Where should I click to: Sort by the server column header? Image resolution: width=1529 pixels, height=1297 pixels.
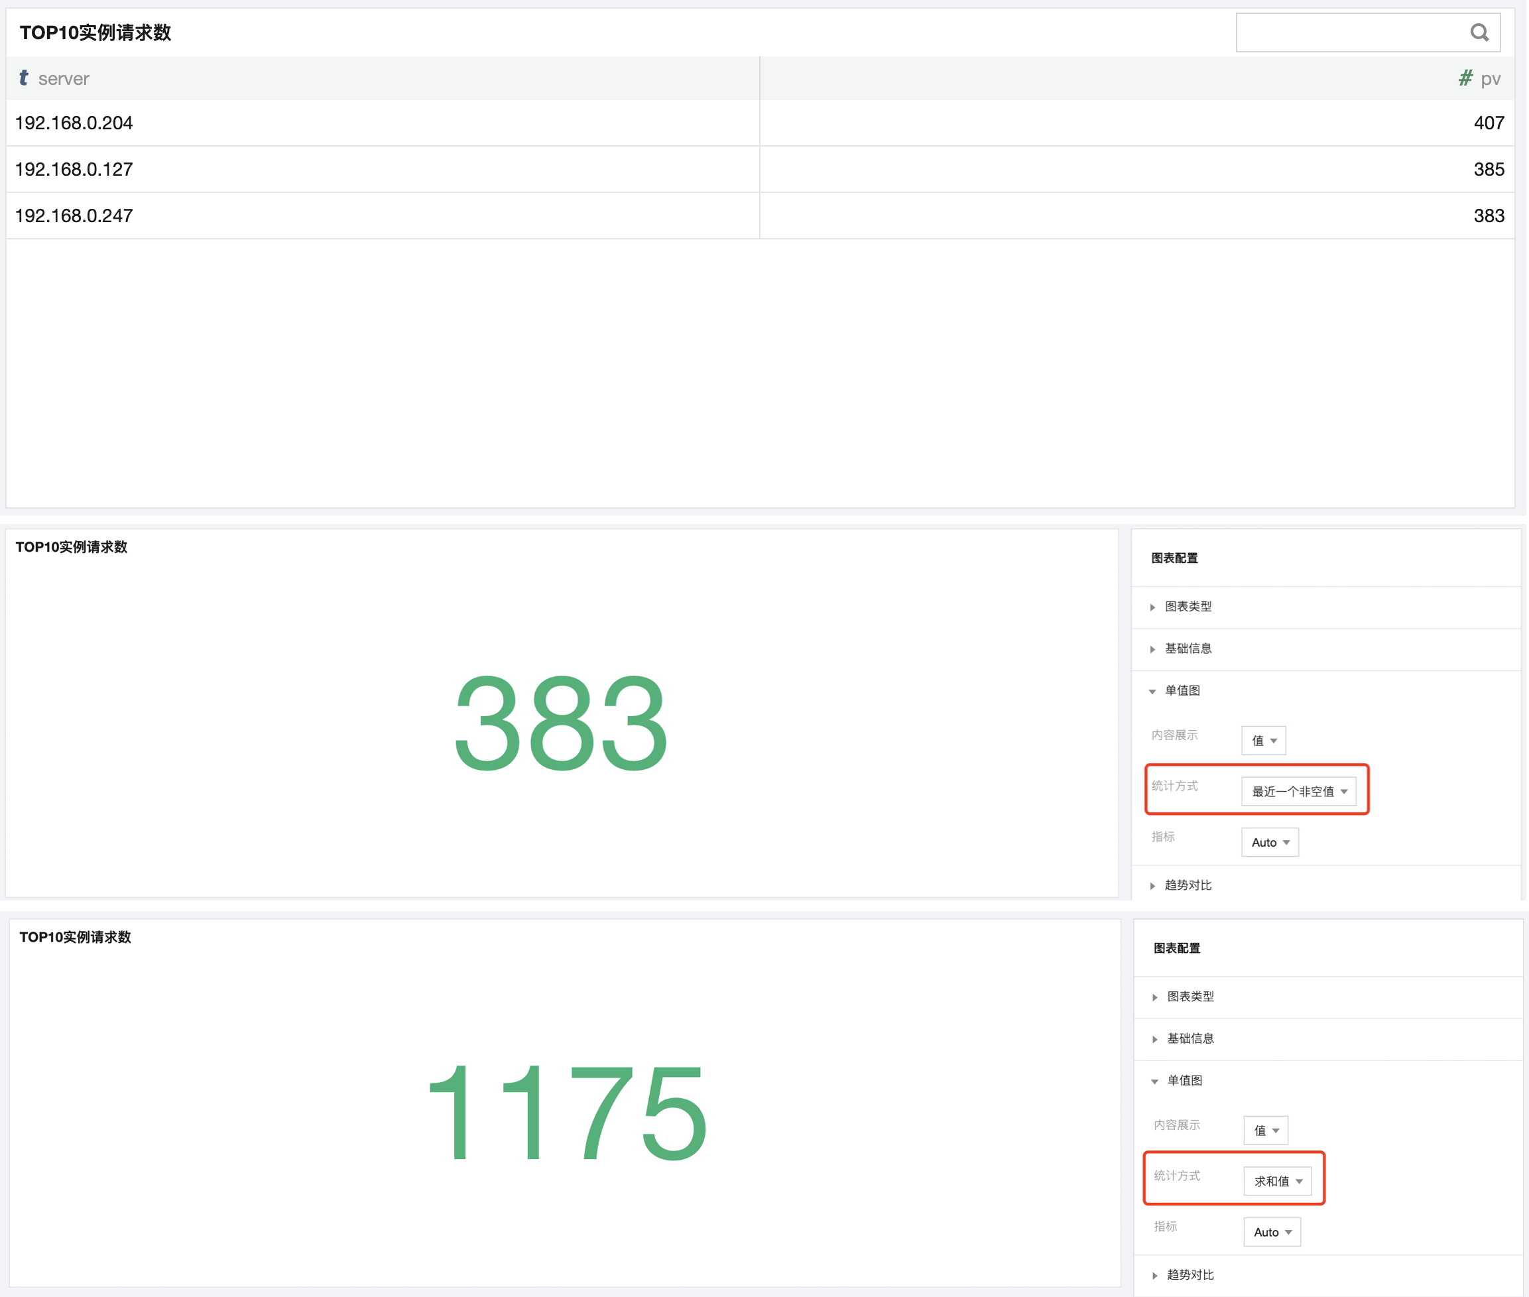[x=63, y=79]
